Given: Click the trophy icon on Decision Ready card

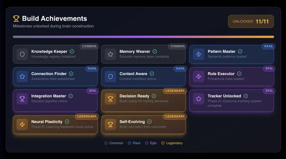Looking at the screenshot, I should (x=110, y=99).
